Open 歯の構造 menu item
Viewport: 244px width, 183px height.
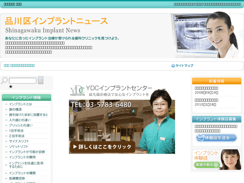pyautogui.click(x=15, y=109)
